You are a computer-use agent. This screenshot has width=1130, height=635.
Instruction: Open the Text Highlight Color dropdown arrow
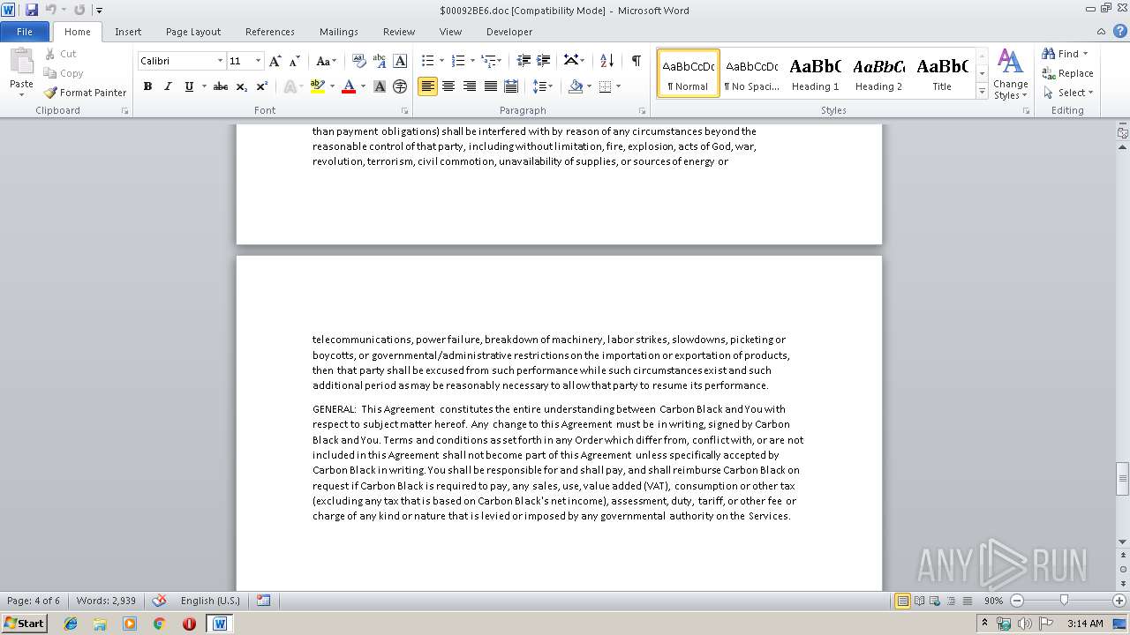[x=332, y=86]
